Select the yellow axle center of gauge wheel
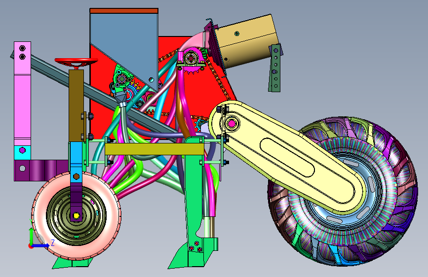Screen dimensions: 428x277 point(77,216)
